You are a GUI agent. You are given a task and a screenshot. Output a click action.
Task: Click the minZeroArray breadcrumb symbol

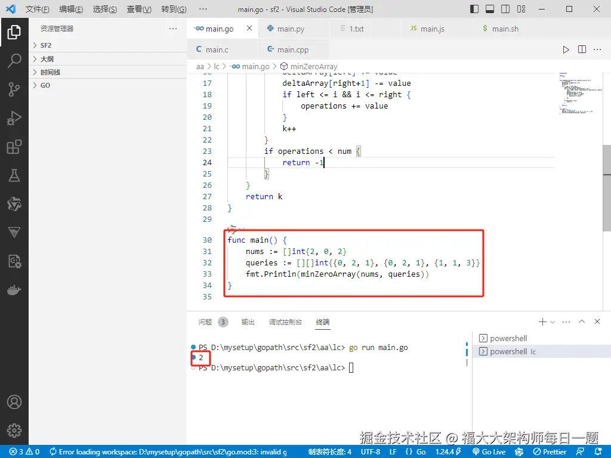309,67
